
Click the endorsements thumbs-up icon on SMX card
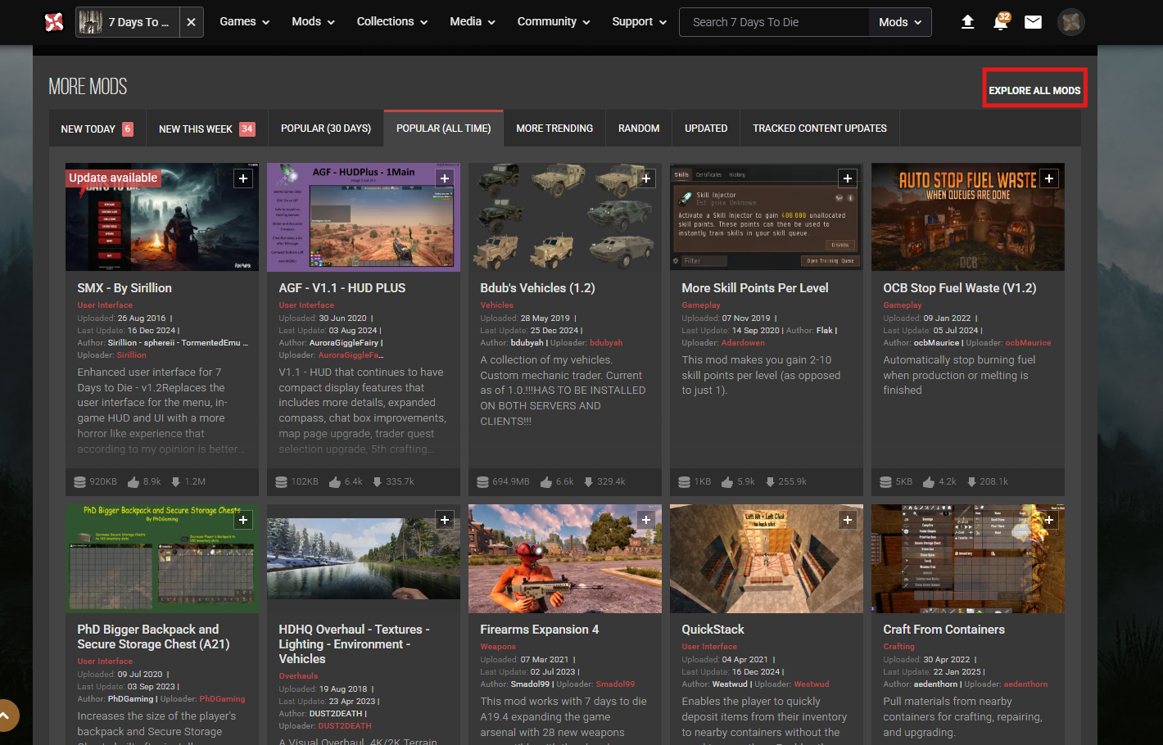133,481
